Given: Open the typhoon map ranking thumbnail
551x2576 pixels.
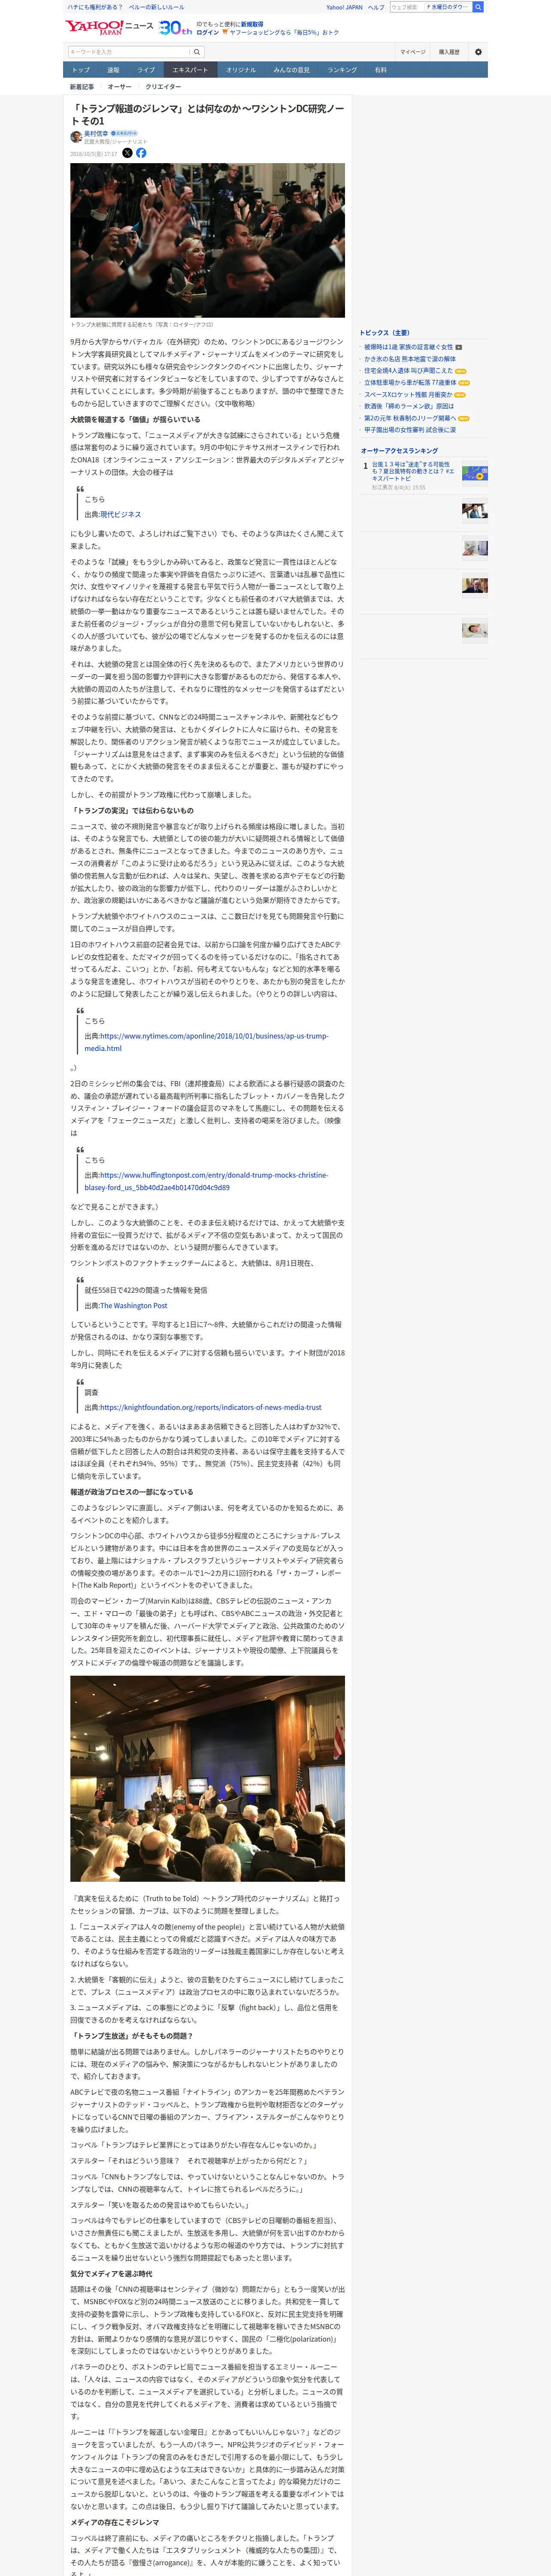Looking at the screenshot, I should pyautogui.click(x=475, y=473).
